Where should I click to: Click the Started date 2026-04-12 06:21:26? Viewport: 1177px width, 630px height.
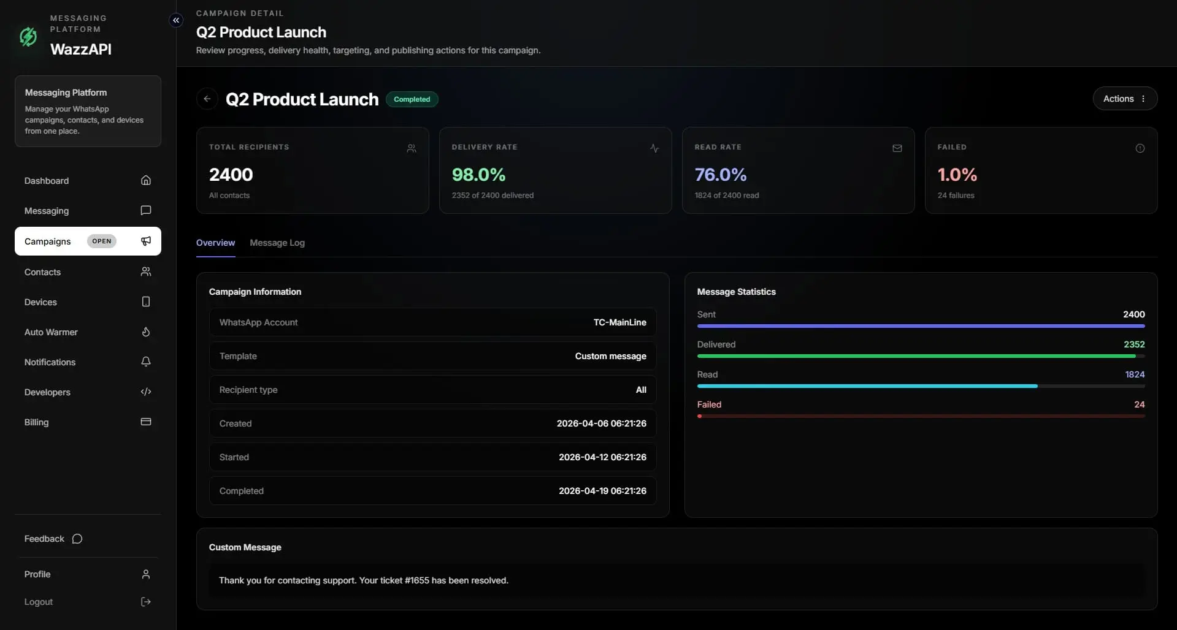(602, 457)
